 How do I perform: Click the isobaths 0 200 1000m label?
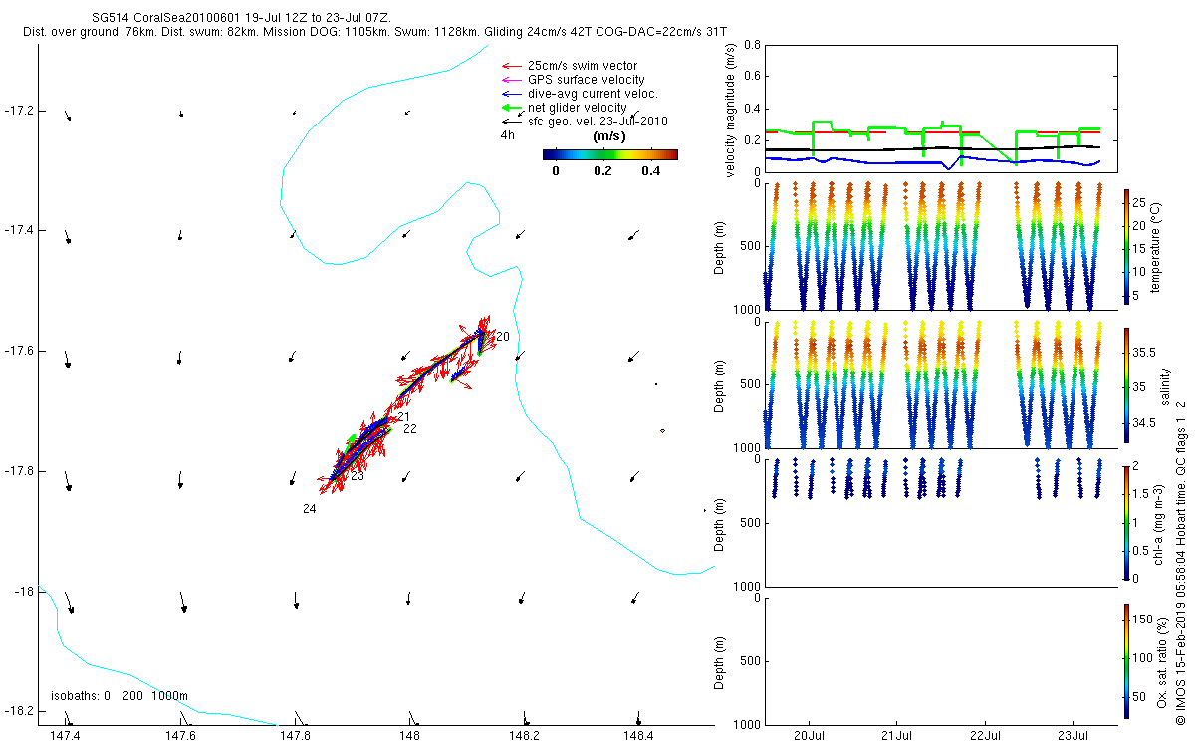pyautogui.click(x=119, y=695)
